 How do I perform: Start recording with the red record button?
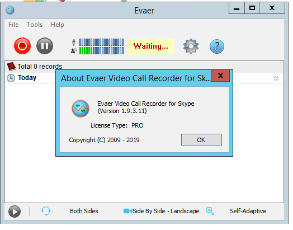point(22,46)
